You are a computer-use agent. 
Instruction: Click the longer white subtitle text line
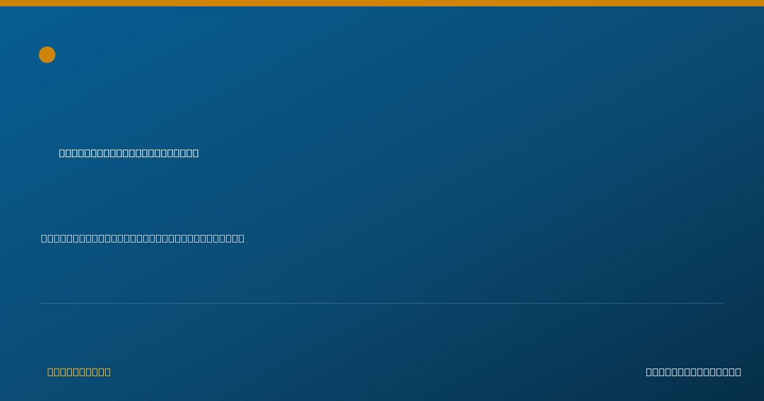(143, 238)
